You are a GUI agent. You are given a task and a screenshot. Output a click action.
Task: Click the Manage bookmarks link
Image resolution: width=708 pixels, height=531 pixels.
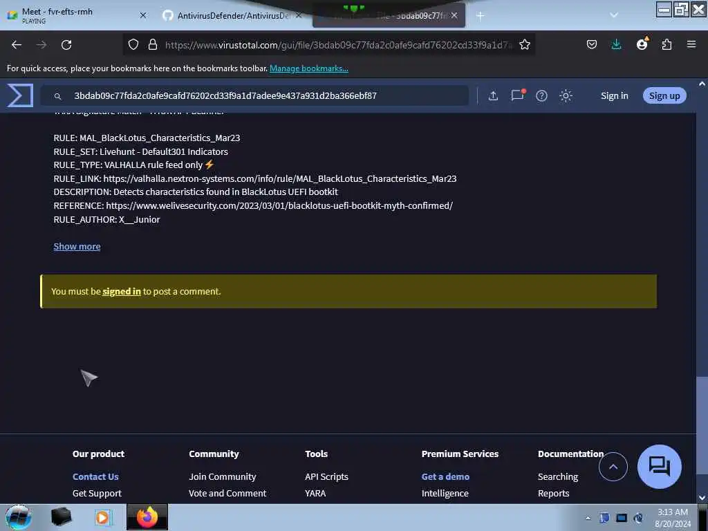tap(309, 68)
